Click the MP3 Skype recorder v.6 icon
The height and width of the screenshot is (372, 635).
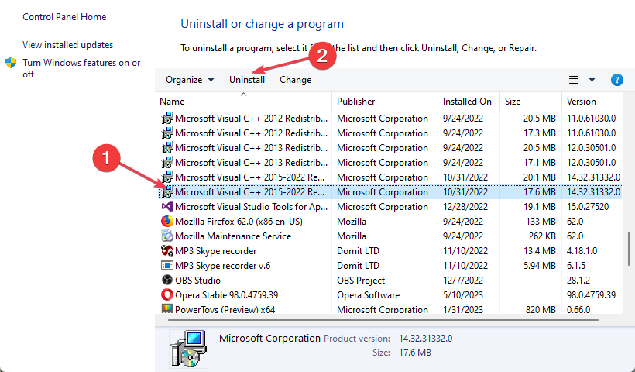[166, 265]
